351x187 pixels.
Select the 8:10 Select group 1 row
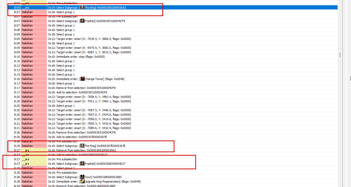(x=172, y=61)
